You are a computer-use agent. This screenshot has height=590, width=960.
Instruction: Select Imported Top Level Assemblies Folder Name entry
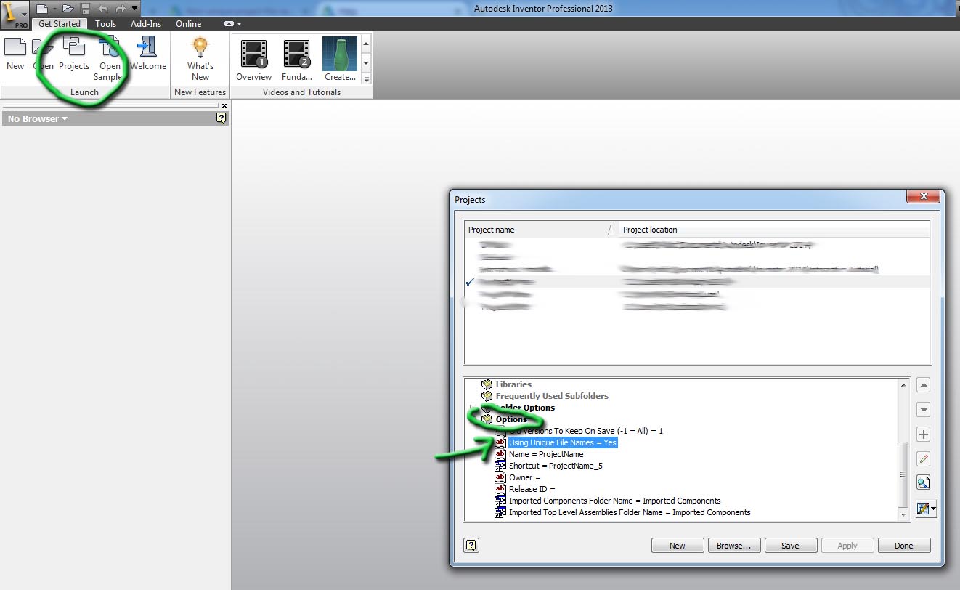coord(630,512)
